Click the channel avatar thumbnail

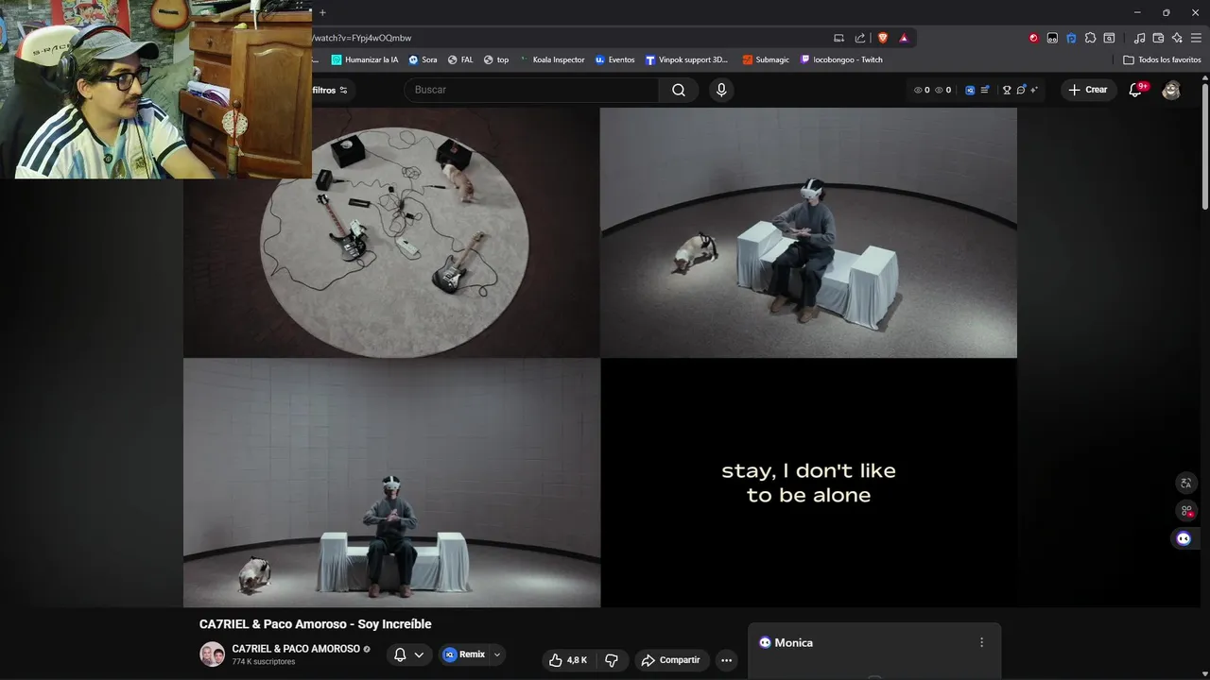212,654
